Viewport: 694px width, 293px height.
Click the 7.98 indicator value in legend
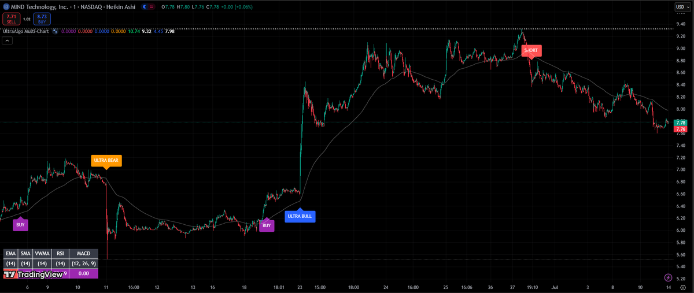pos(170,31)
